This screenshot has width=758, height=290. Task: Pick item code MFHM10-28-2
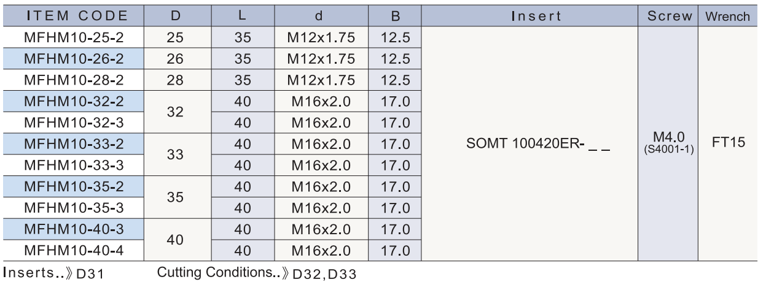[74, 80]
